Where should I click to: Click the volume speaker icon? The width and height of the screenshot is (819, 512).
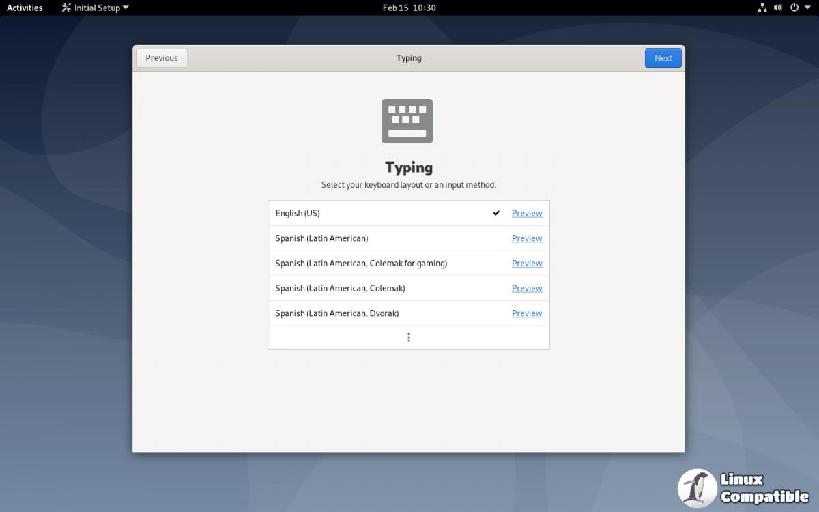[x=778, y=8]
